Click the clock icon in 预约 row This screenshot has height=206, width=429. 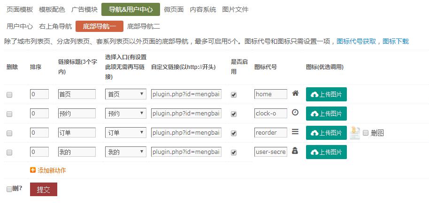295,113
